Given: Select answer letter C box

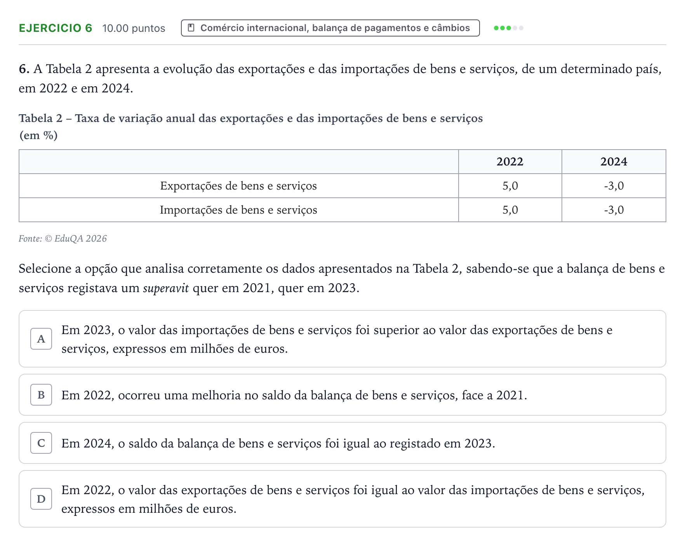Looking at the screenshot, I should pyautogui.click(x=41, y=443).
